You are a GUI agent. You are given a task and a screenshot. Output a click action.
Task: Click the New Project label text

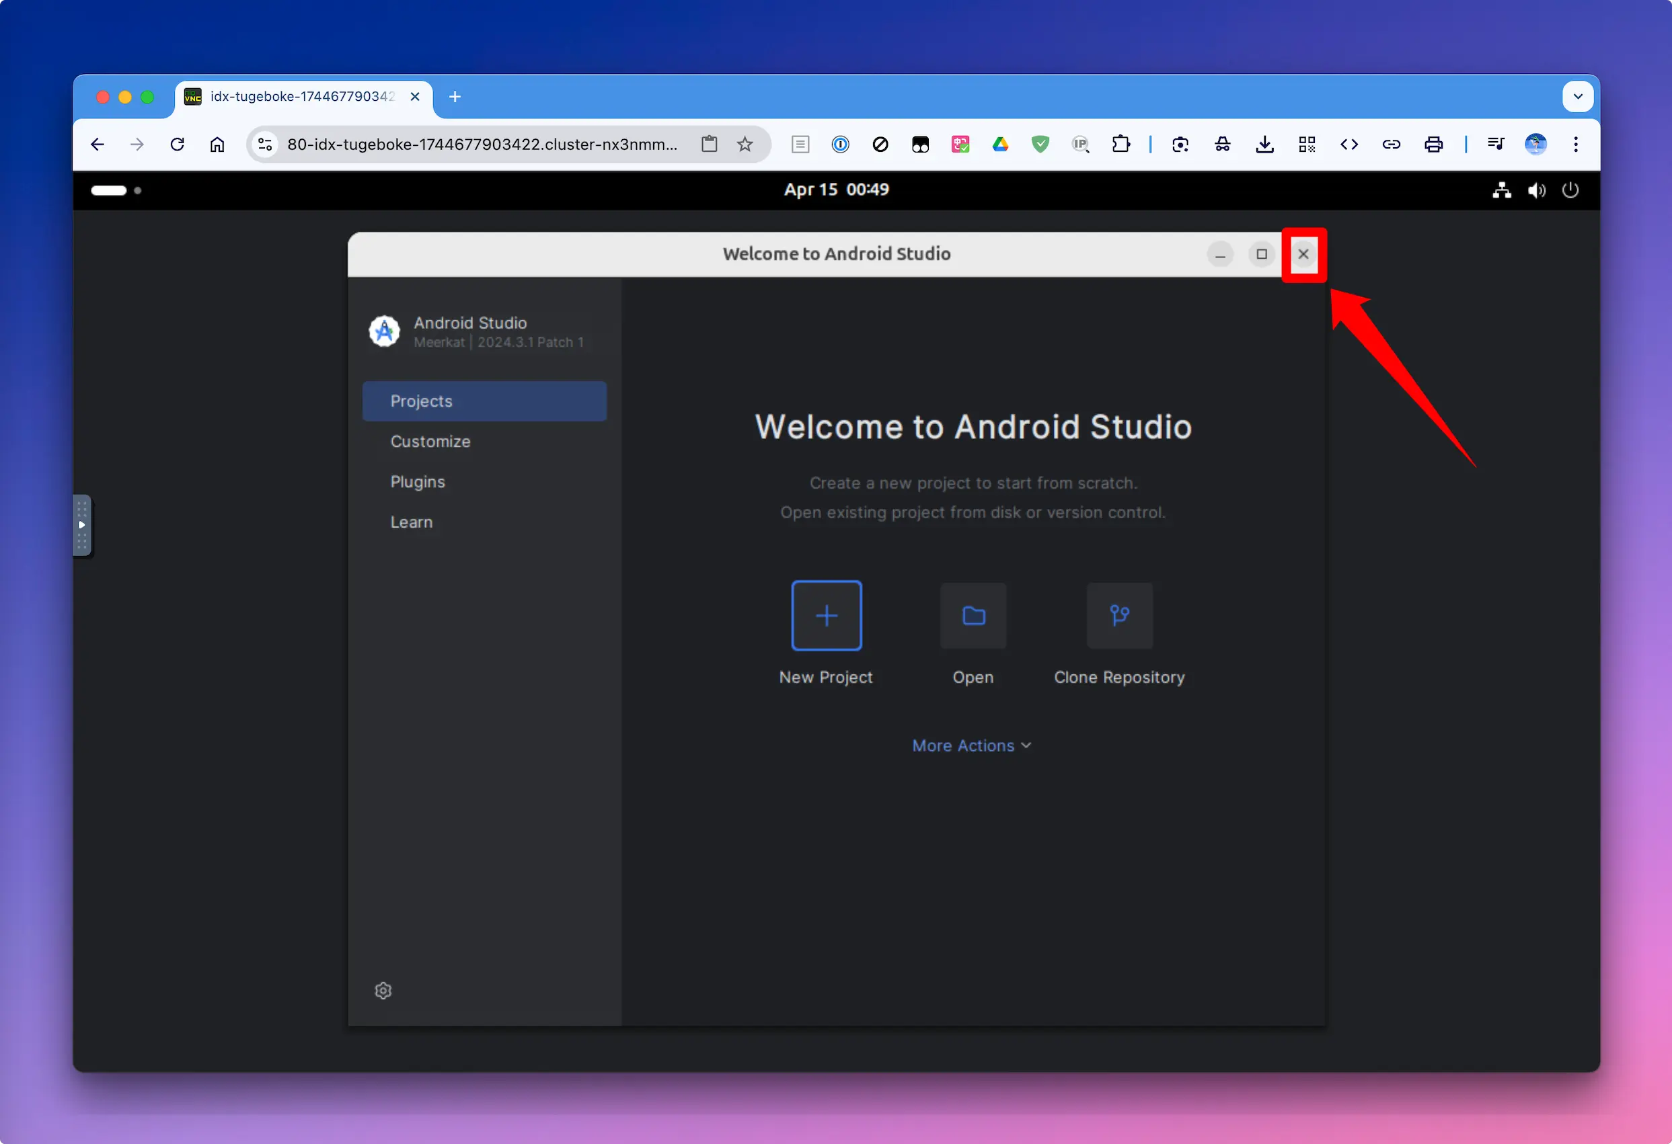[826, 678]
